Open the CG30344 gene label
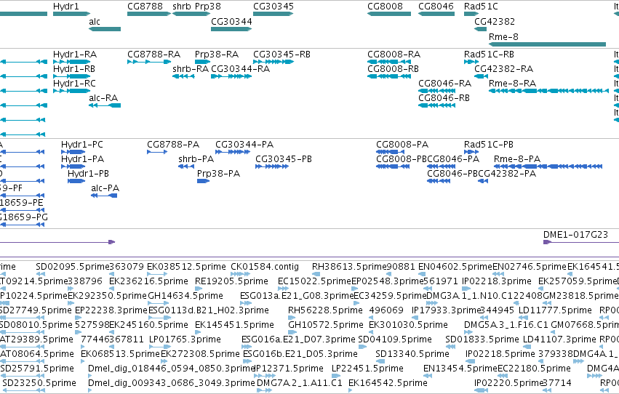Viewport: 619px width, 394px height. (231, 22)
